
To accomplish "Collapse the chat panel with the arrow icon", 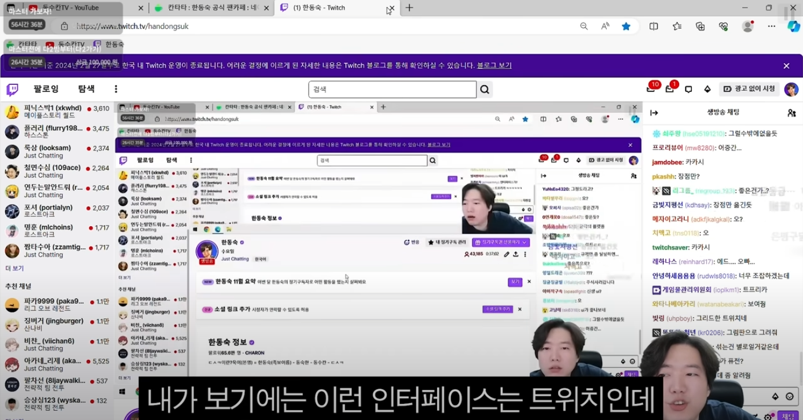I will point(654,113).
